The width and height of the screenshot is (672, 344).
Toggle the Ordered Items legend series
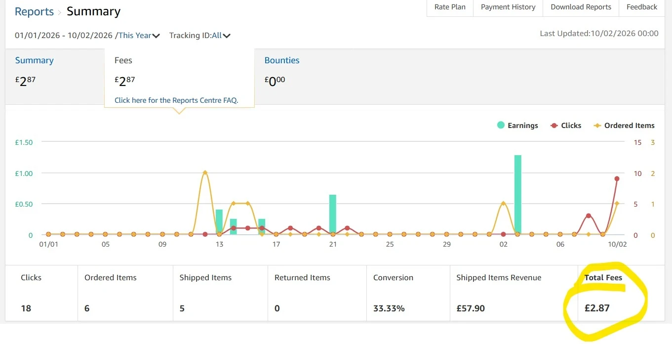[x=624, y=126]
